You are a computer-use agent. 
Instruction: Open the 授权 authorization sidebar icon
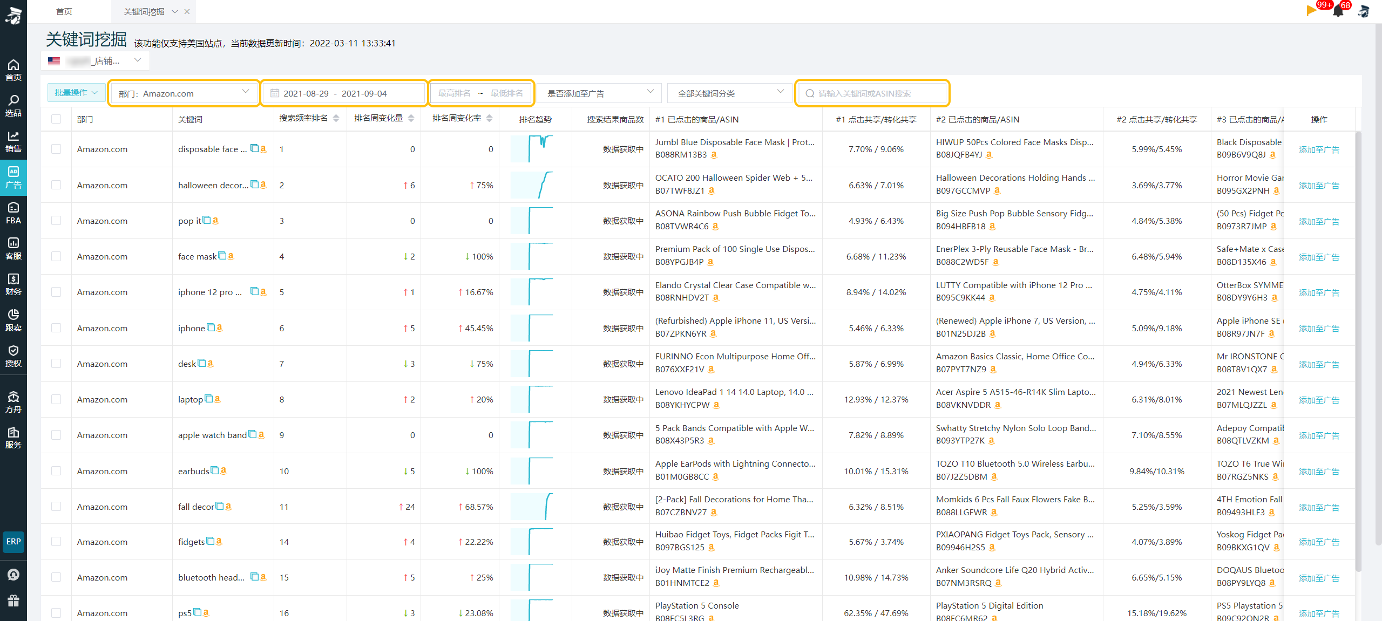click(13, 356)
